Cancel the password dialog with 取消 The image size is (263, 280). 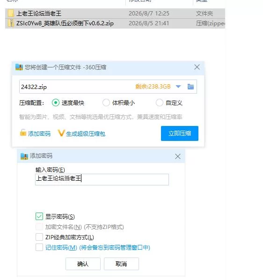(121, 264)
